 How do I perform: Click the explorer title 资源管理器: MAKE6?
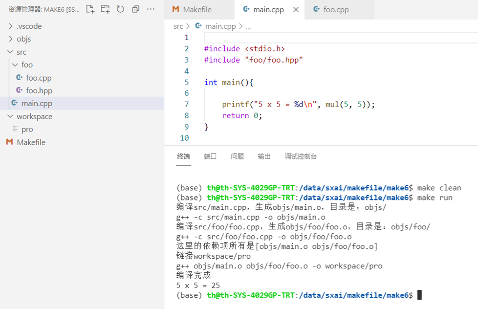pyautogui.click(x=43, y=9)
